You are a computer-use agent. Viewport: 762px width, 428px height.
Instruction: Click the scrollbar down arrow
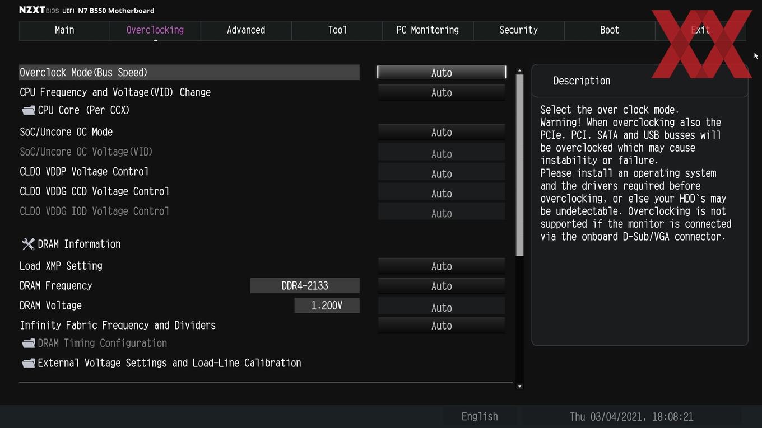click(519, 386)
